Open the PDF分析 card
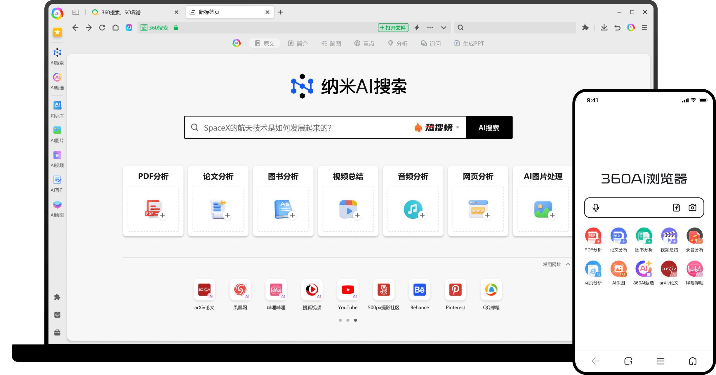The image size is (716, 375). point(153,201)
